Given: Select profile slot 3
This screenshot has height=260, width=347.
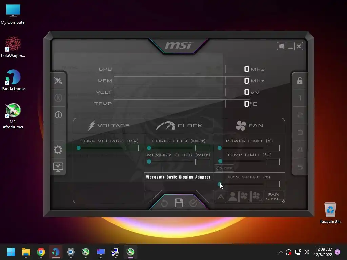Looking at the screenshot, I should coord(300,132).
